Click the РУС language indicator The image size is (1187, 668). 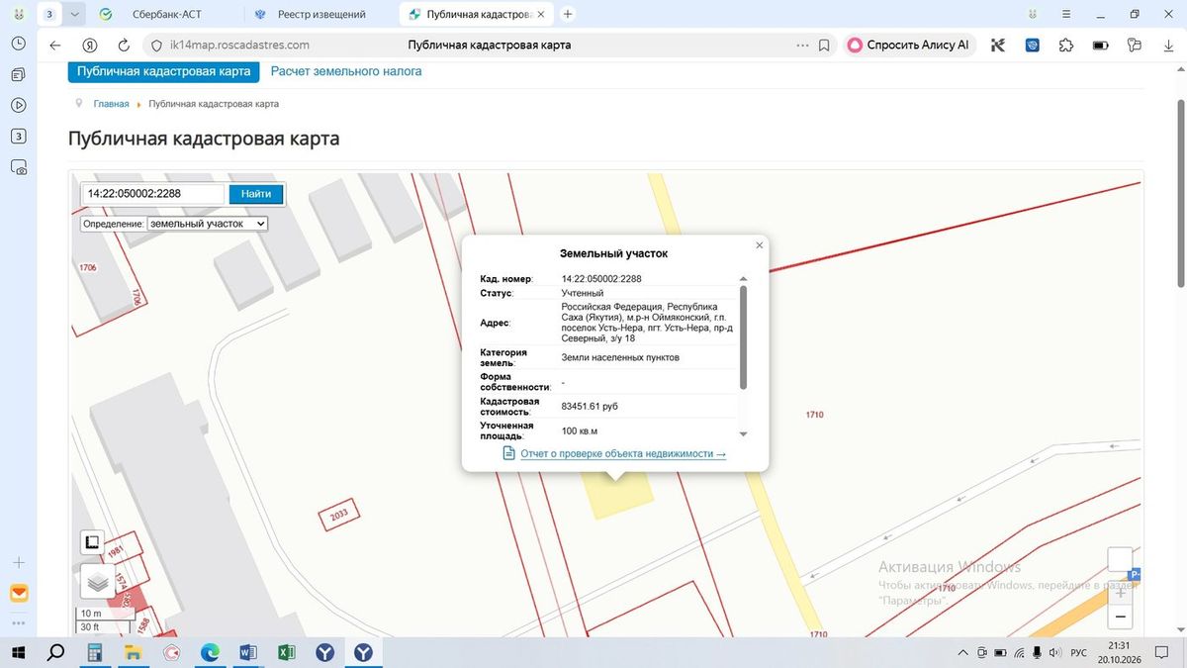tap(1079, 653)
